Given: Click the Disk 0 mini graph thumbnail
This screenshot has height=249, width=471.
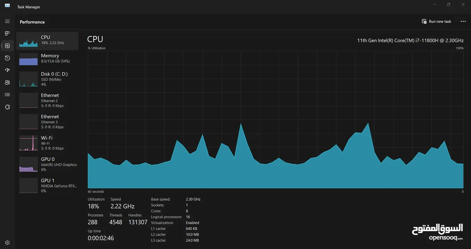Looking at the screenshot, I should pos(28,79).
